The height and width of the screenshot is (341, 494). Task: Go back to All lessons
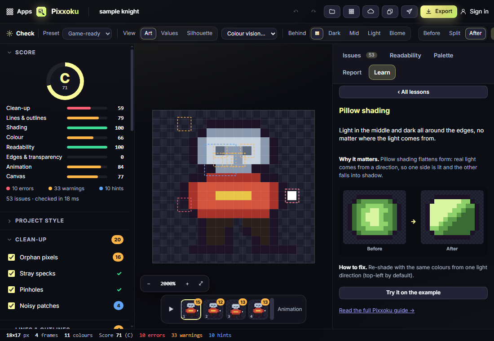(x=413, y=92)
